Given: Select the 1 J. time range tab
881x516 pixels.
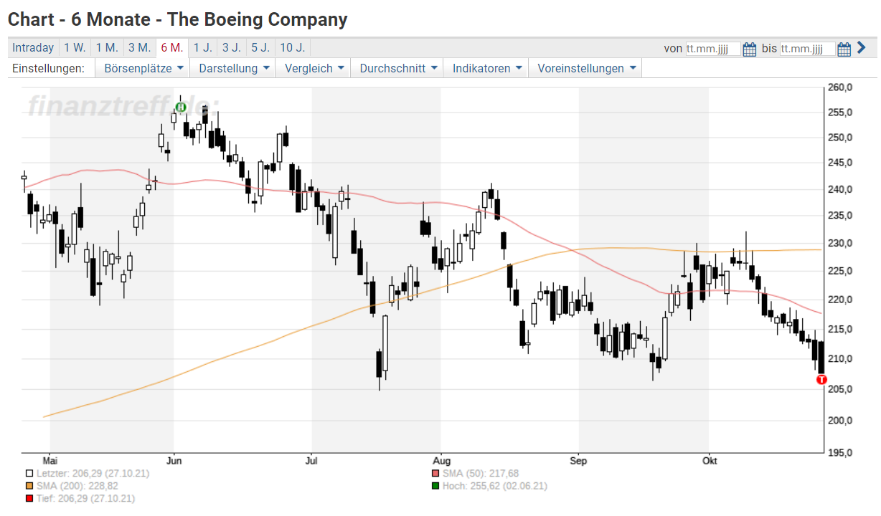Looking at the screenshot, I should [x=202, y=48].
